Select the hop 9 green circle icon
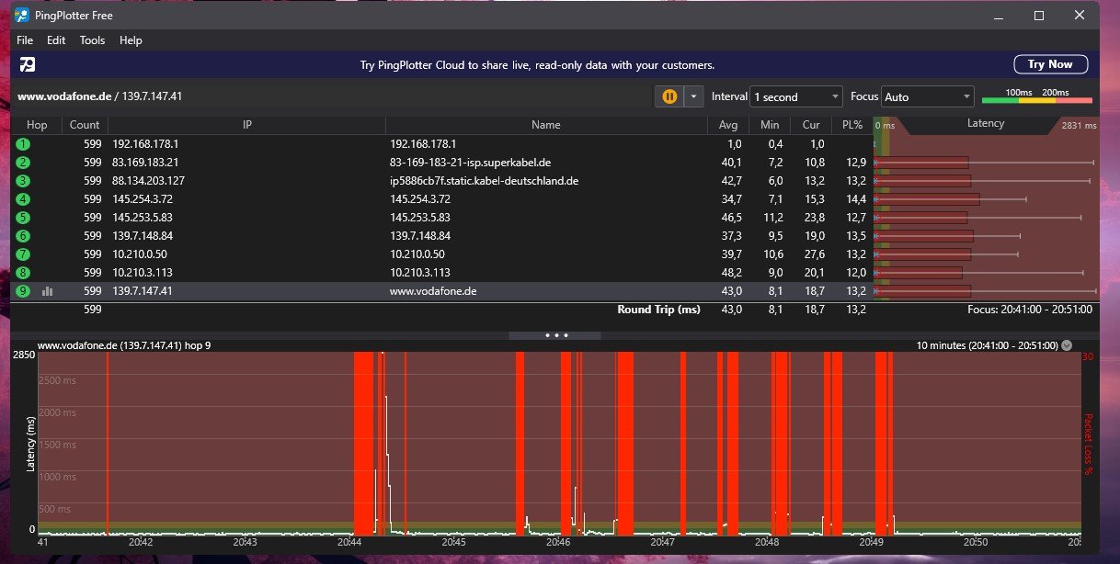 (23, 291)
